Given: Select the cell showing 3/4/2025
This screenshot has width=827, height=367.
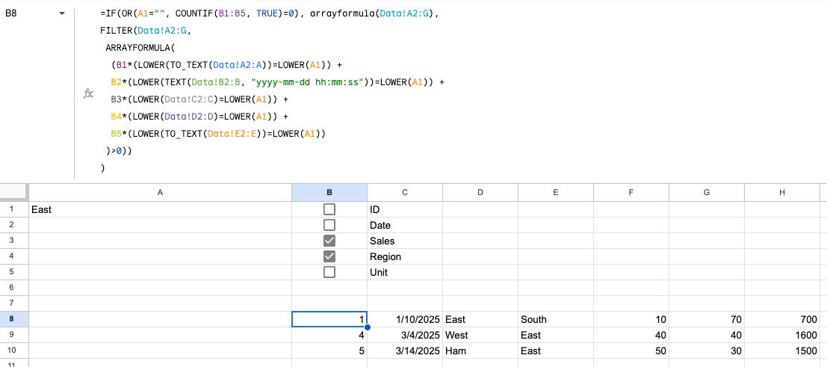Looking at the screenshot, I should point(404,336).
